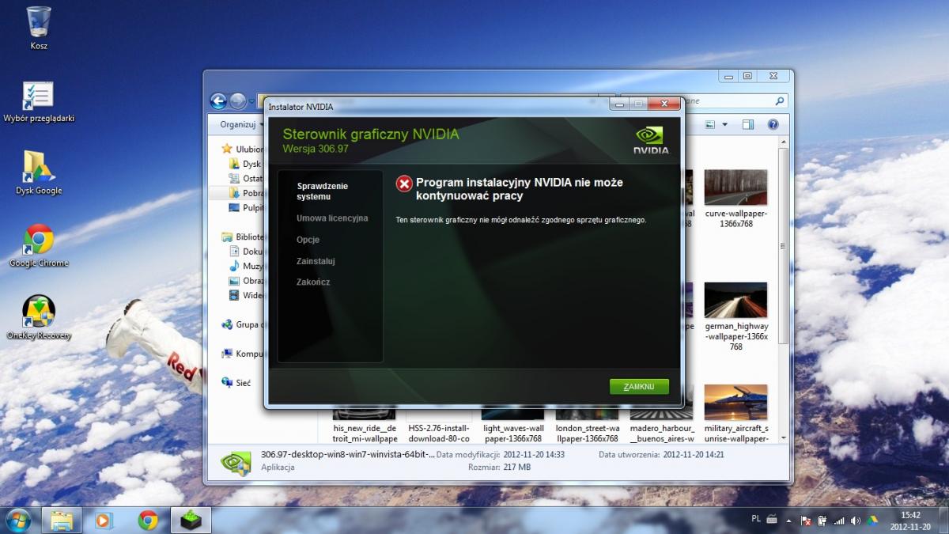Screen dimensions: 949x534
Task: Open the view options dropdown arrow
Action: pos(724,124)
